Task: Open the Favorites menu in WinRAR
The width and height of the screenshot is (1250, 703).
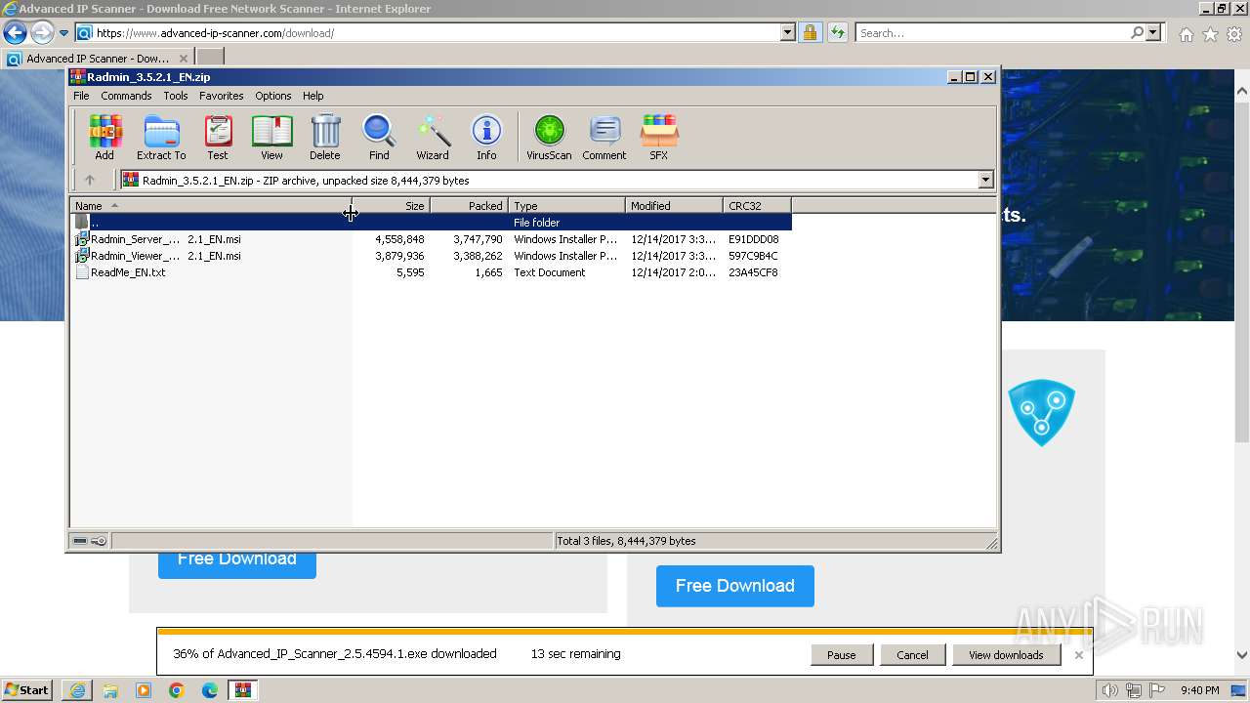Action: pos(222,96)
